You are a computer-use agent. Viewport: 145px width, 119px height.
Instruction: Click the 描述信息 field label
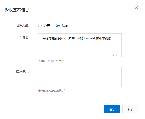[22, 71]
